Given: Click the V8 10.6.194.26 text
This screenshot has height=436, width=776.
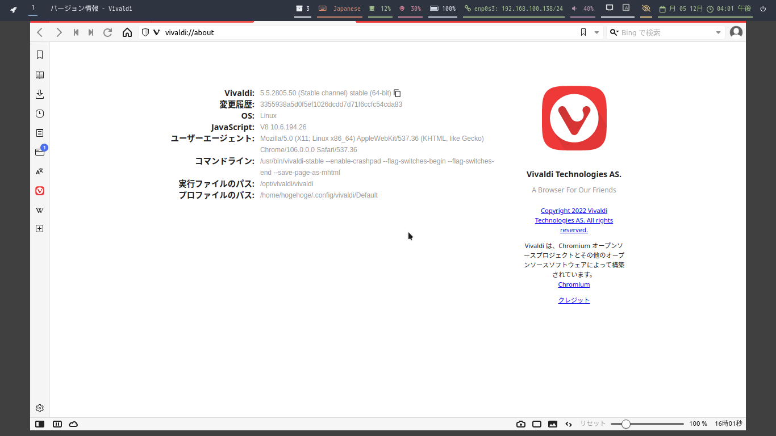Looking at the screenshot, I should point(283,127).
